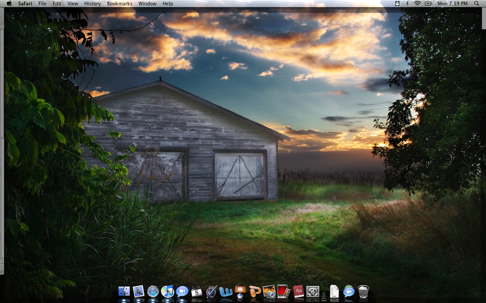
Task: Open the View menu
Action: tap(73, 3)
